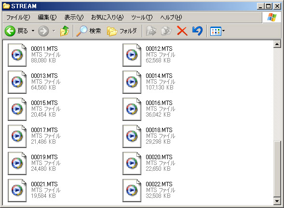Click the green Back arrow button
Screen dimensions: 284x208
pos(10,31)
